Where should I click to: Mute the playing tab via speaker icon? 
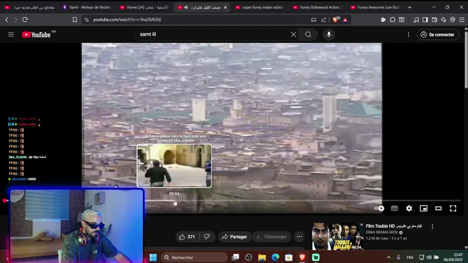pyautogui.click(x=186, y=7)
